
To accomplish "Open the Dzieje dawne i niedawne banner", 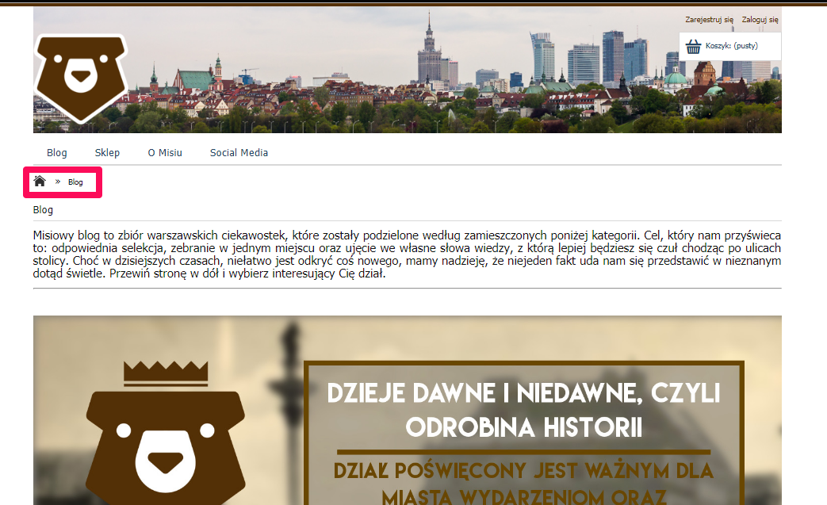I will pos(408,410).
